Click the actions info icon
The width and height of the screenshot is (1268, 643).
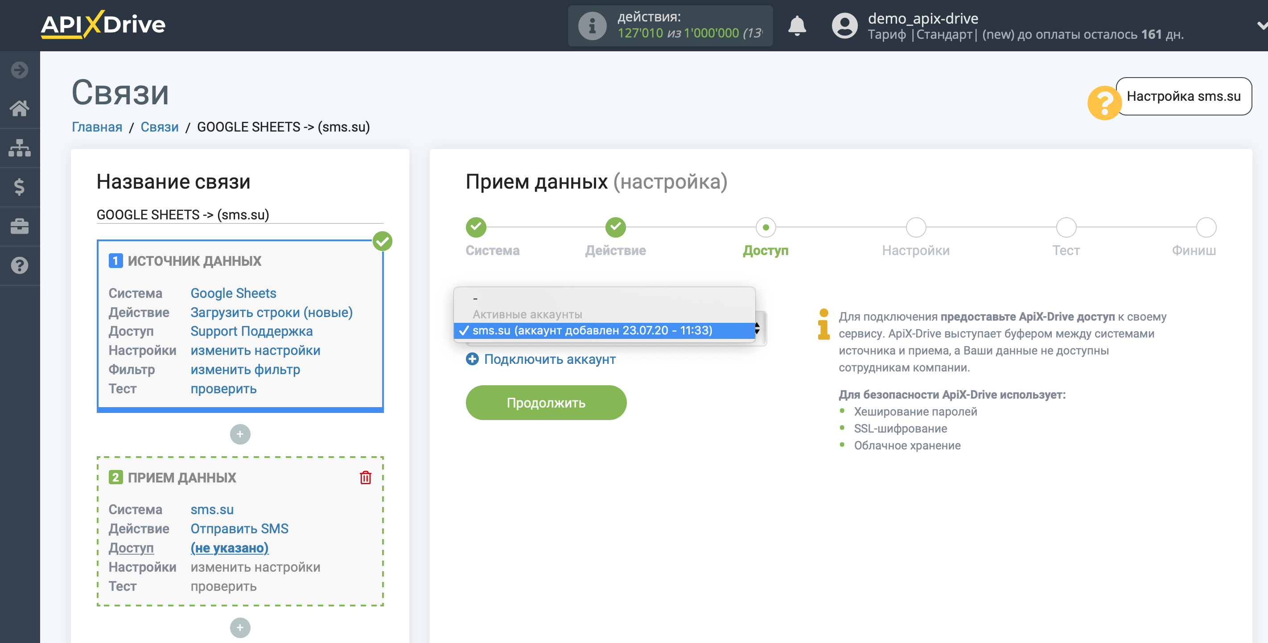pyautogui.click(x=592, y=25)
